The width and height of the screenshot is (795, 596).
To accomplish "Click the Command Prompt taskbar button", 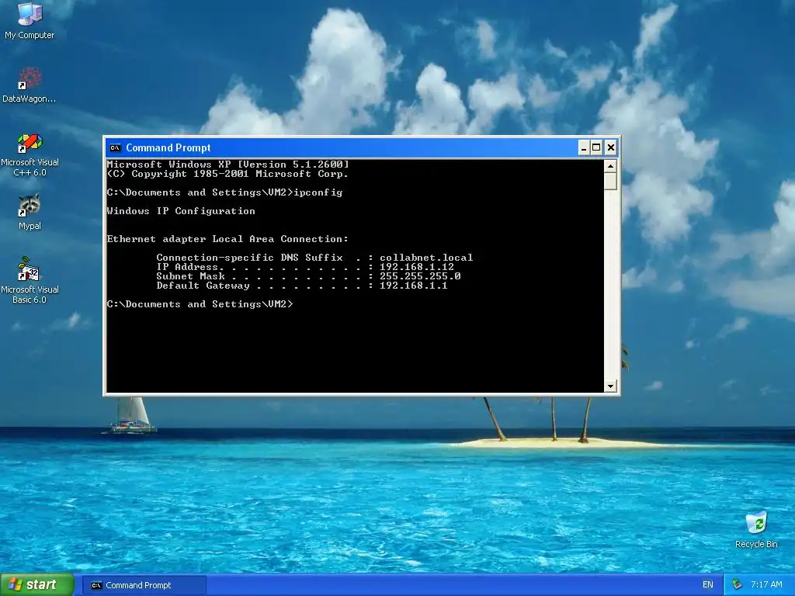I will click(x=144, y=585).
